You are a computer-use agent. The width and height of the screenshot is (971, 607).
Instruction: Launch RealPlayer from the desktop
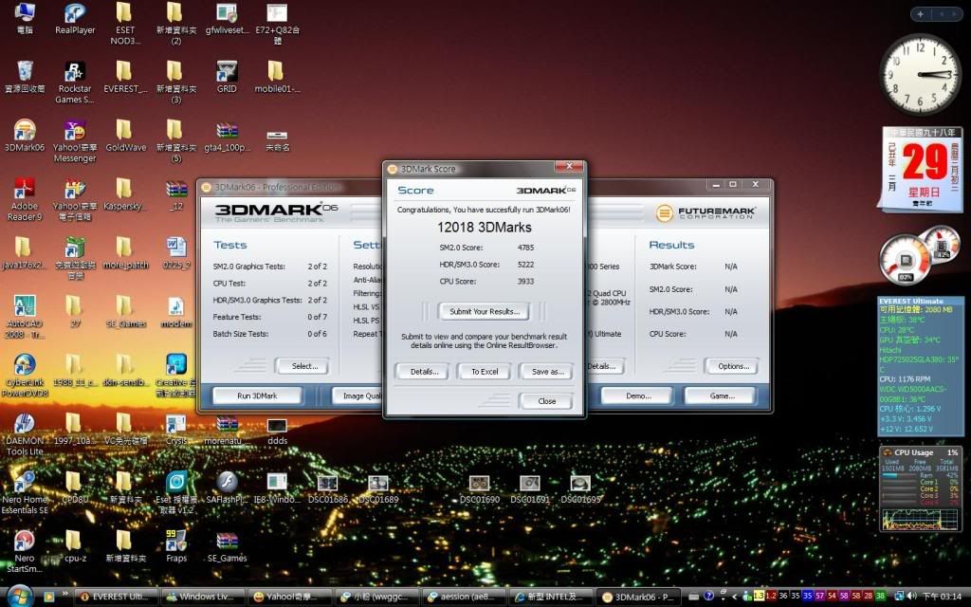click(75, 19)
